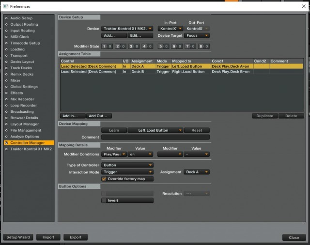Screen dimensions: 310x245
Task: Click the Export button
Action: tap(76, 237)
